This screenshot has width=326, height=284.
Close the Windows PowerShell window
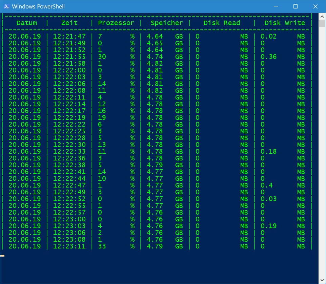(315, 6)
